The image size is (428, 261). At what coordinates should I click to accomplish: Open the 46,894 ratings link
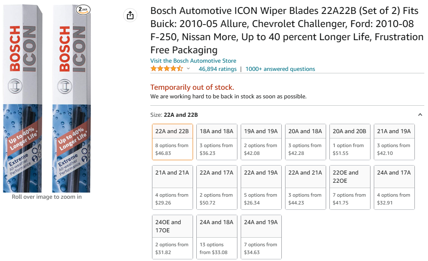217,69
